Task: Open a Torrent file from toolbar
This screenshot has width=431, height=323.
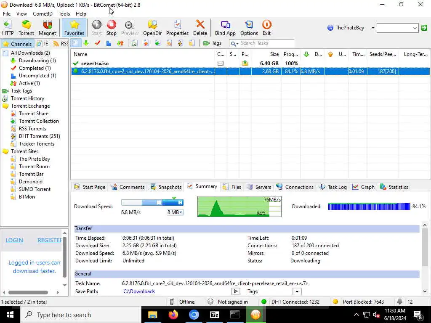Action: pos(26,28)
